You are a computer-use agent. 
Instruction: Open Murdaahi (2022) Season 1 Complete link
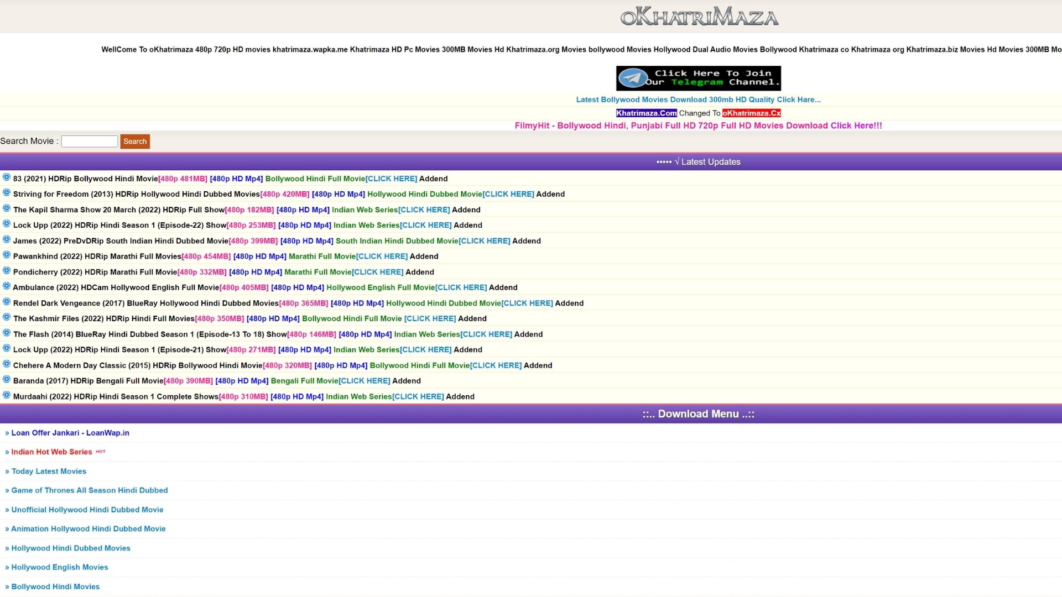244,397
